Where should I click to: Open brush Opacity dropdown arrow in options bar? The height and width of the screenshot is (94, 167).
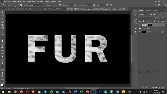(x=56, y=5)
